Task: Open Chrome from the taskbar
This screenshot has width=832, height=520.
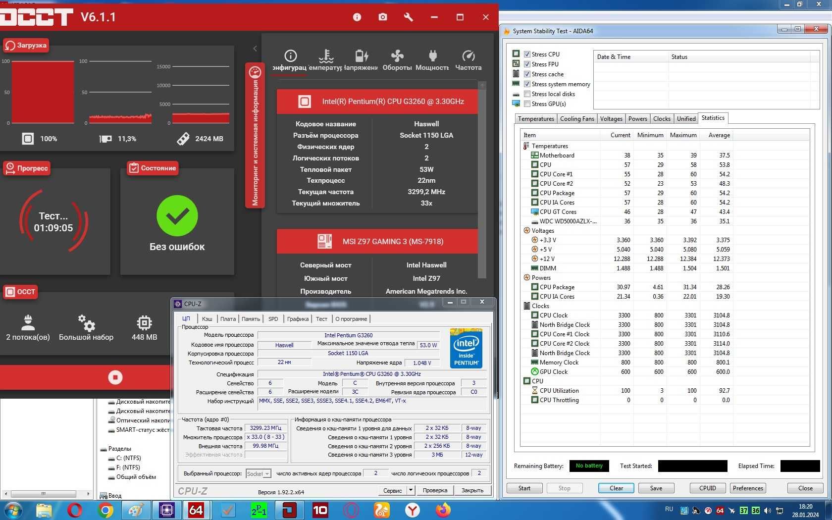Action: 105,510
